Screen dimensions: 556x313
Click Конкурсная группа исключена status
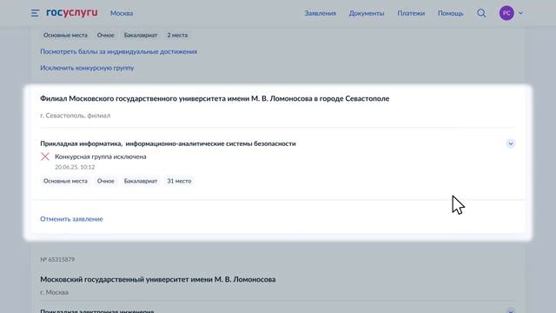[101, 156]
